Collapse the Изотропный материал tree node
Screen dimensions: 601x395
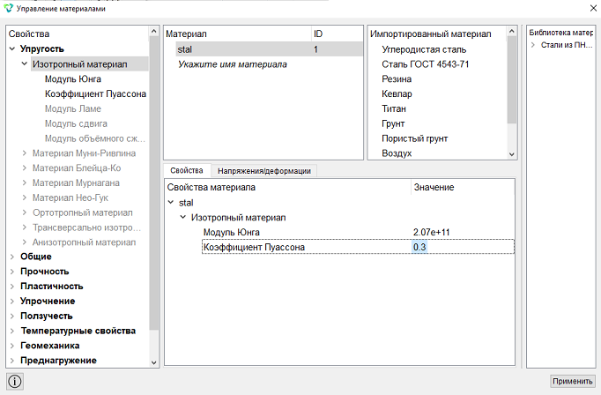click(x=25, y=63)
